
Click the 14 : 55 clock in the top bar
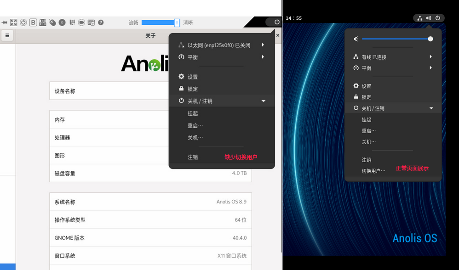pyautogui.click(x=293, y=18)
